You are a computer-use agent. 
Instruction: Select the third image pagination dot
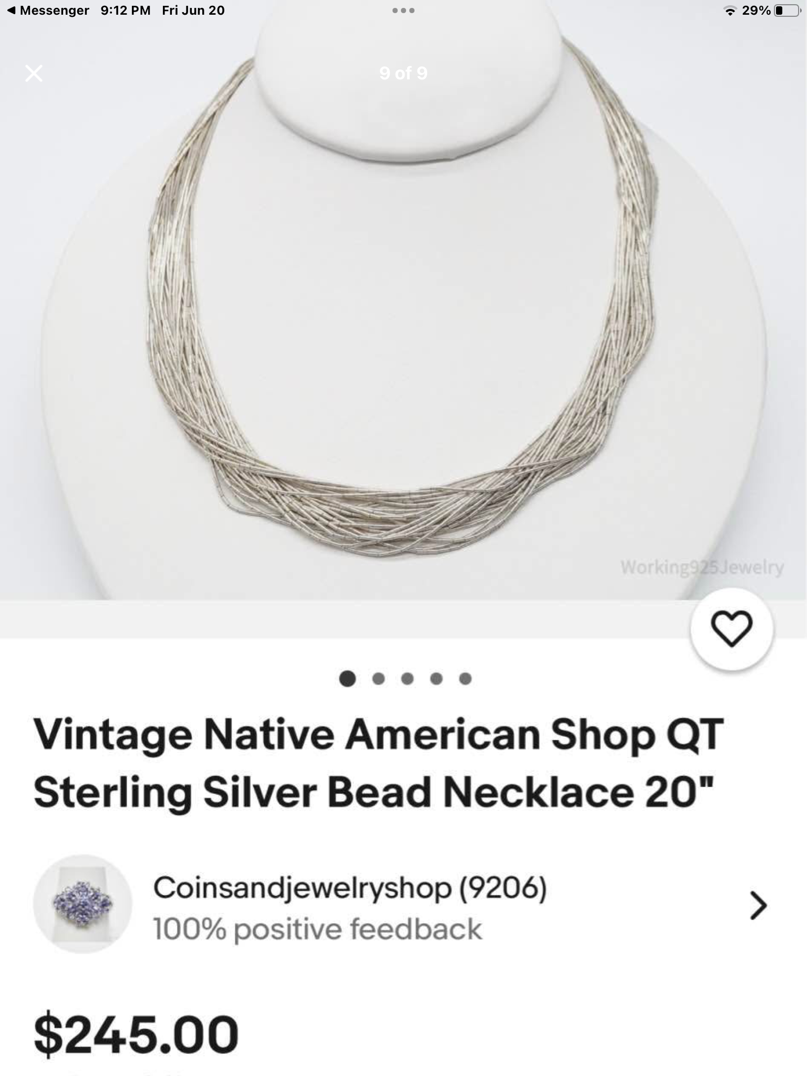pyautogui.click(x=407, y=679)
